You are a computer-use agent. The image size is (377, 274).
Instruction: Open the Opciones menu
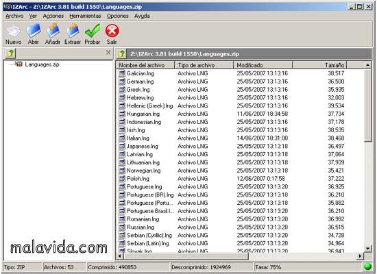point(118,16)
